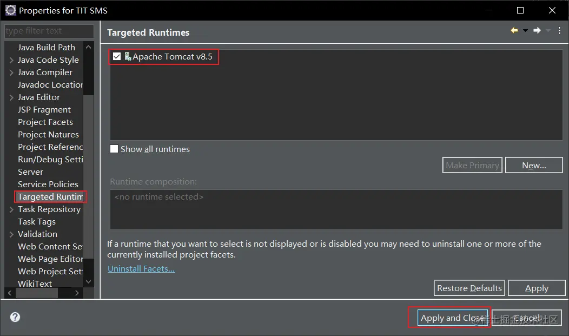Select Targeted Runtimes page

[x=50, y=196]
